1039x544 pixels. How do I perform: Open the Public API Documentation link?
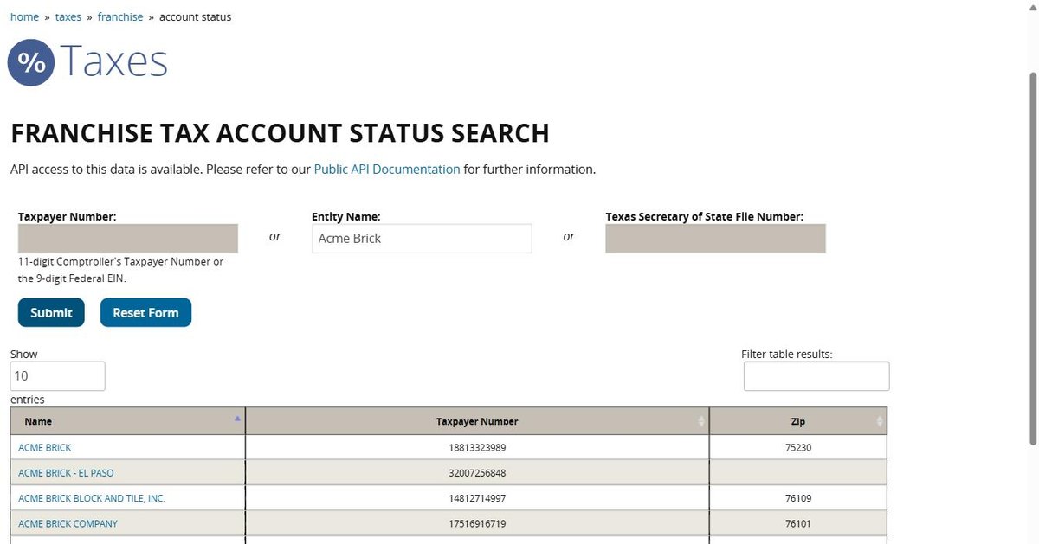click(387, 170)
